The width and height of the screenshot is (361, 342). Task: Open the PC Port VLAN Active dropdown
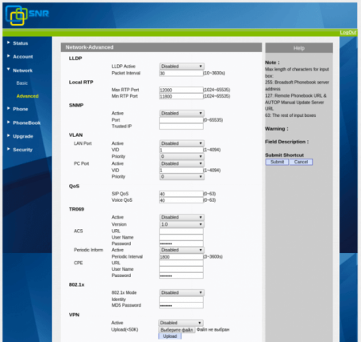[182, 163]
